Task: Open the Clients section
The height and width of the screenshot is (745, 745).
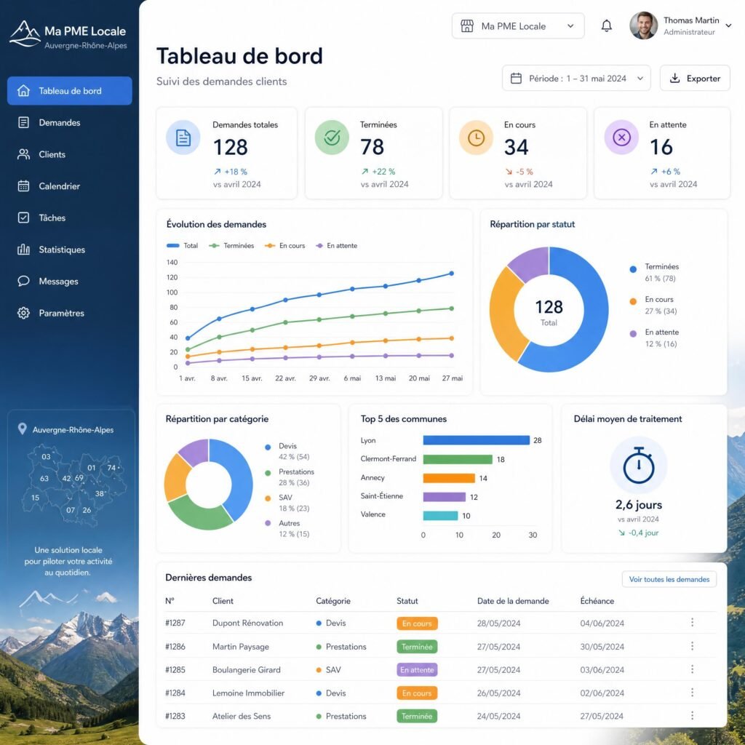Action: pos(69,154)
